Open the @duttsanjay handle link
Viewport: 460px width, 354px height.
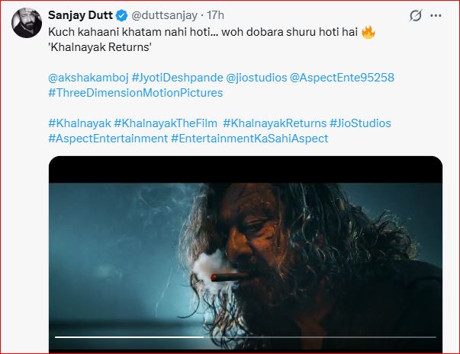(x=163, y=16)
